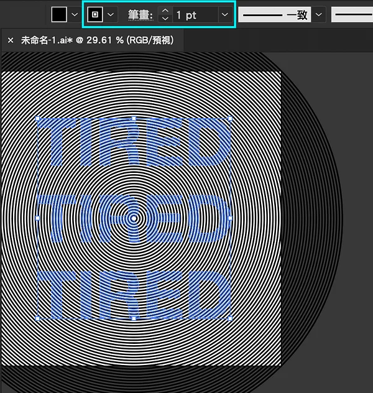Click the right-middle selection handle
This screenshot has width=373, height=393.
[230, 218]
